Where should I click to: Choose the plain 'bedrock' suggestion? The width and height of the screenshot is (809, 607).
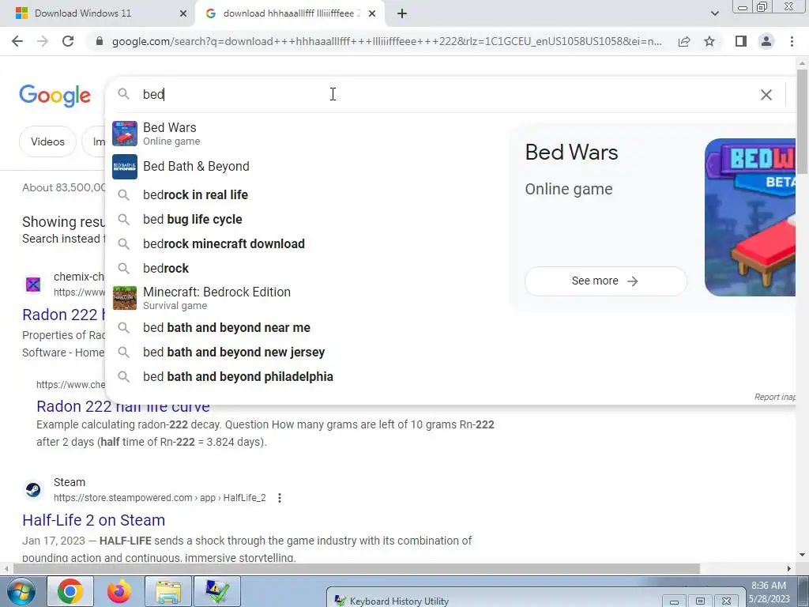pos(166,269)
